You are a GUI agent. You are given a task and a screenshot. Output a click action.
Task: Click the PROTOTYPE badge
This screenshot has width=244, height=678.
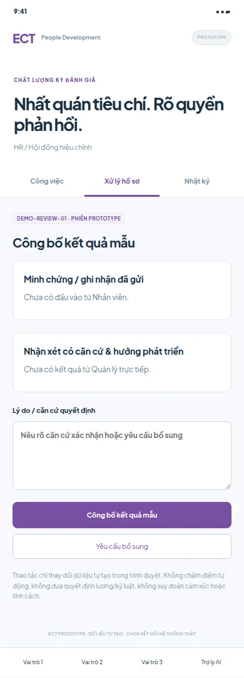pos(211,38)
